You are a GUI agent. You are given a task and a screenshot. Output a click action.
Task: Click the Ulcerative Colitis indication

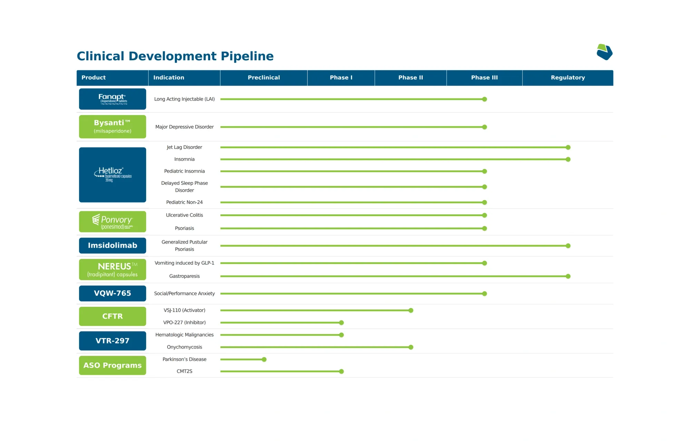(185, 215)
